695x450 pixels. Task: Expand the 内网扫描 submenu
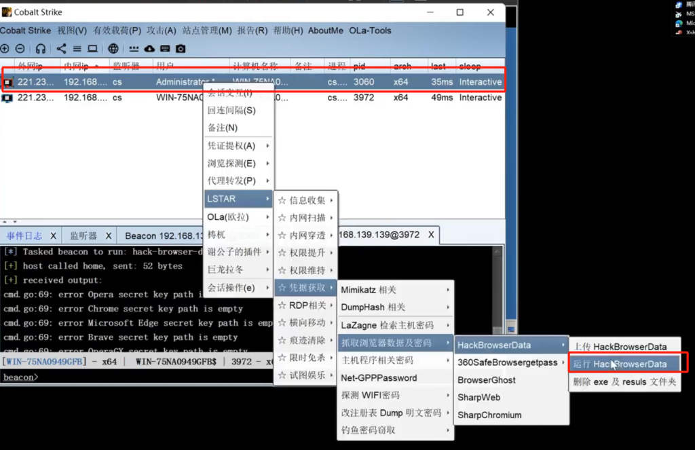point(306,218)
